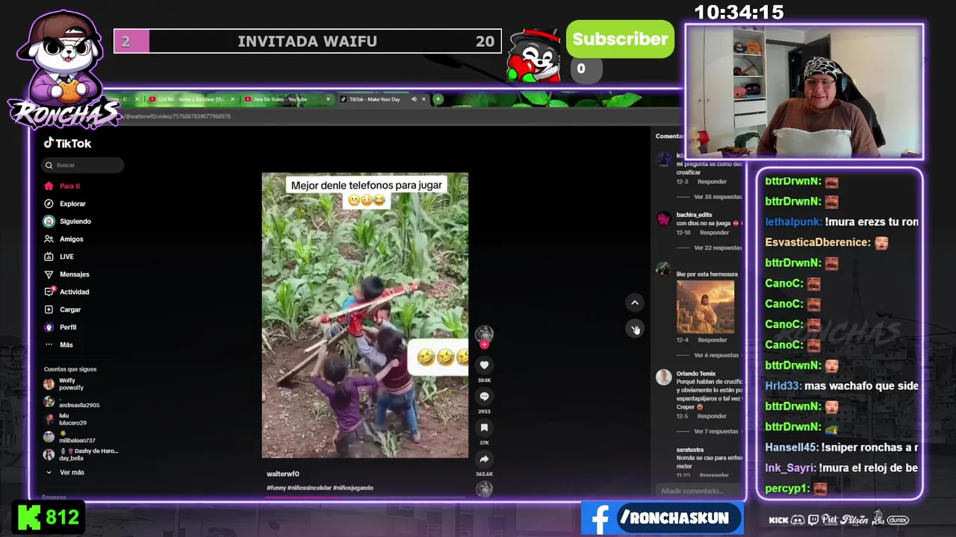Reply to Orlando Temix comment
The height and width of the screenshot is (537, 956).
[x=712, y=416]
